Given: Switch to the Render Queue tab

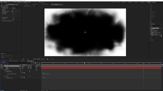Looking at the screenshot, I should (x=4, y=61).
